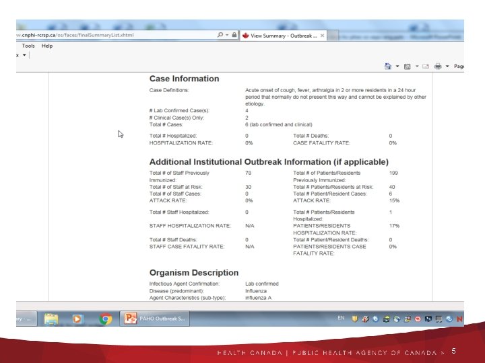Click the patient attack rate value 15%
The image size is (485, 363).
(x=394, y=200)
